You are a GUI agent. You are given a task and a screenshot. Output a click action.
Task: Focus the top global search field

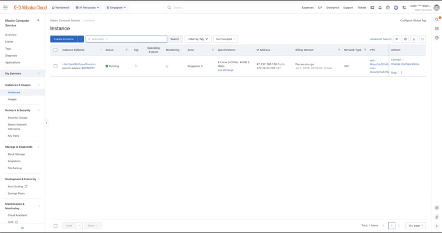[x=231, y=8]
